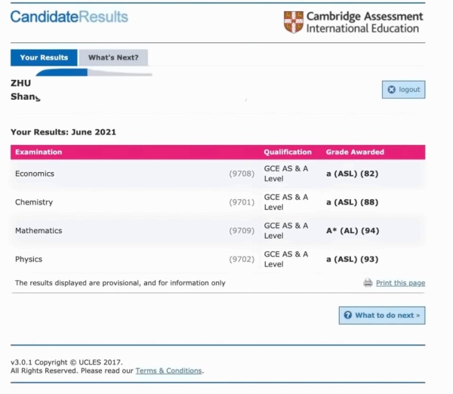Select the Physics row name
453x394 pixels.
pos(29,259)
